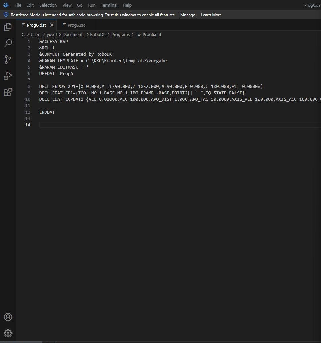
Task: Click the Learn More link
Action: (x=211, y=15)
